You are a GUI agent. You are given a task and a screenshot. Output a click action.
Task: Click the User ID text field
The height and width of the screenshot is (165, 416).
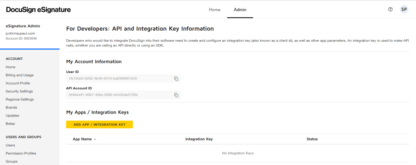118,78
